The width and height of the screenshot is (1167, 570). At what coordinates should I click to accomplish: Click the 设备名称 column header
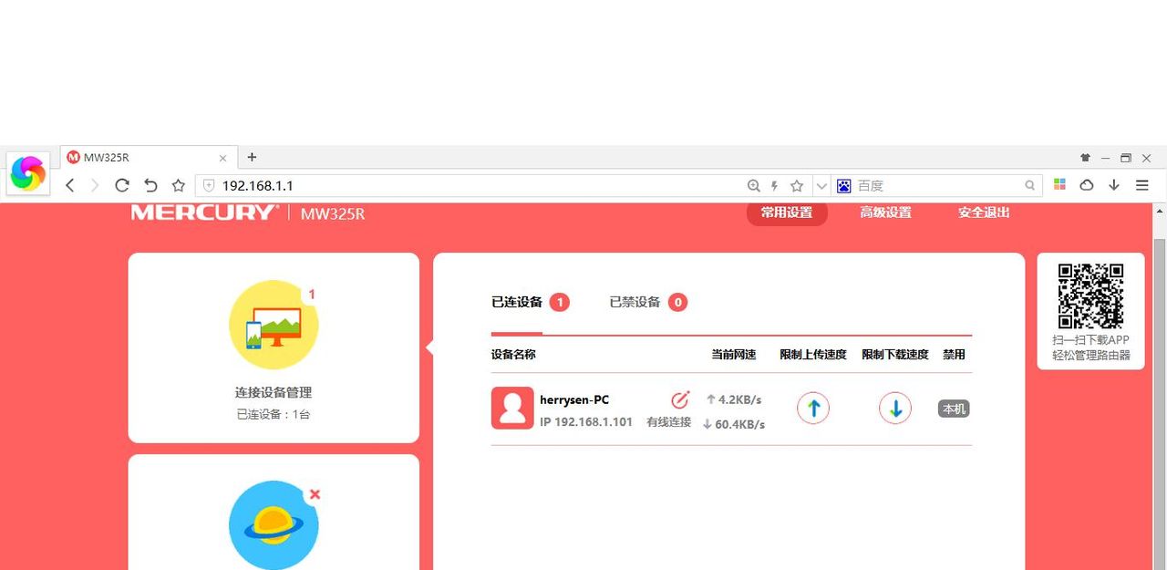click(x=513, y=355)
